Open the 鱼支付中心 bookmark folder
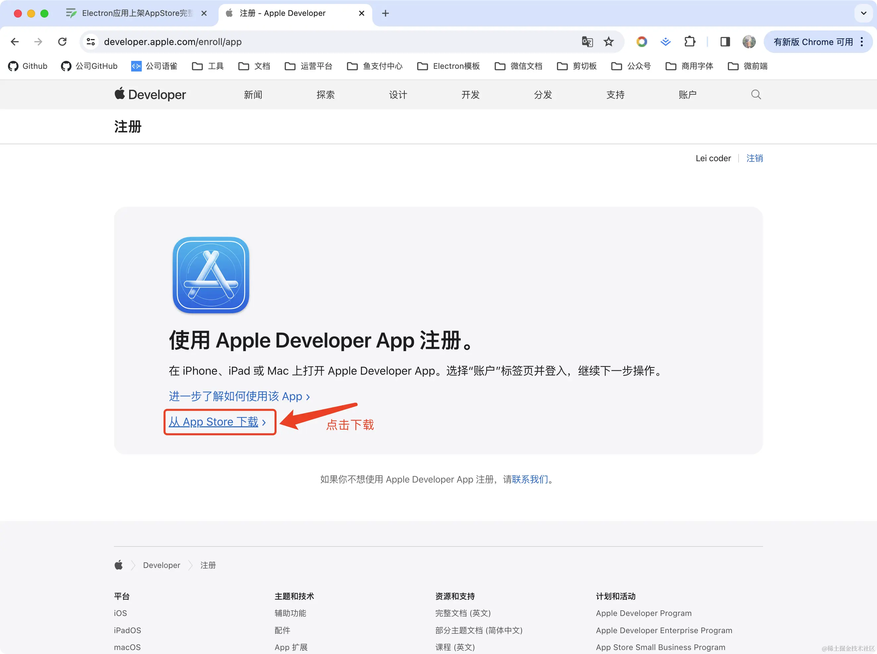 tap(375, 66)
